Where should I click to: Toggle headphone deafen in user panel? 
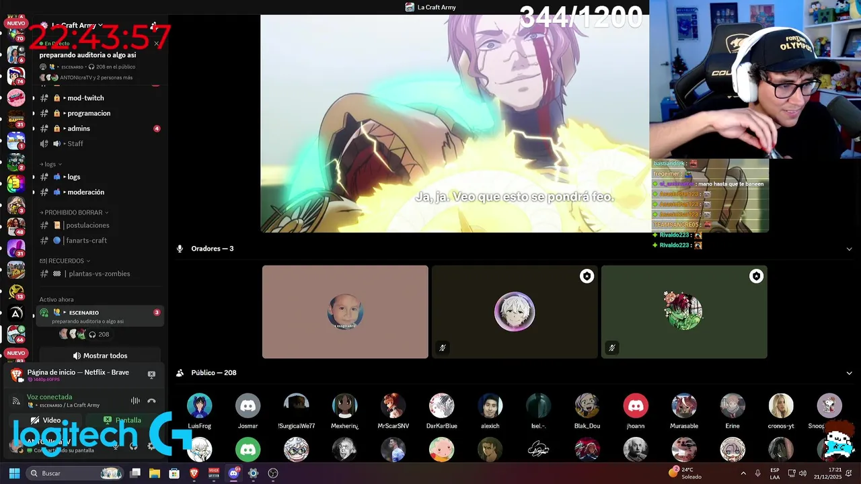(x=133, y=446)
